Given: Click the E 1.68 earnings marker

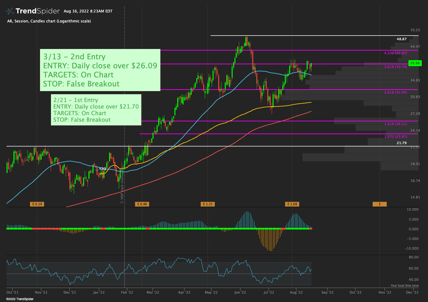Looking at the screenshot, I should [x=292, y=204].
